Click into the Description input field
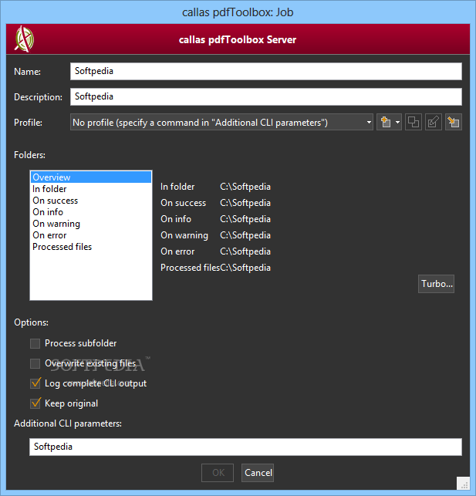 (x=266, y=96)
